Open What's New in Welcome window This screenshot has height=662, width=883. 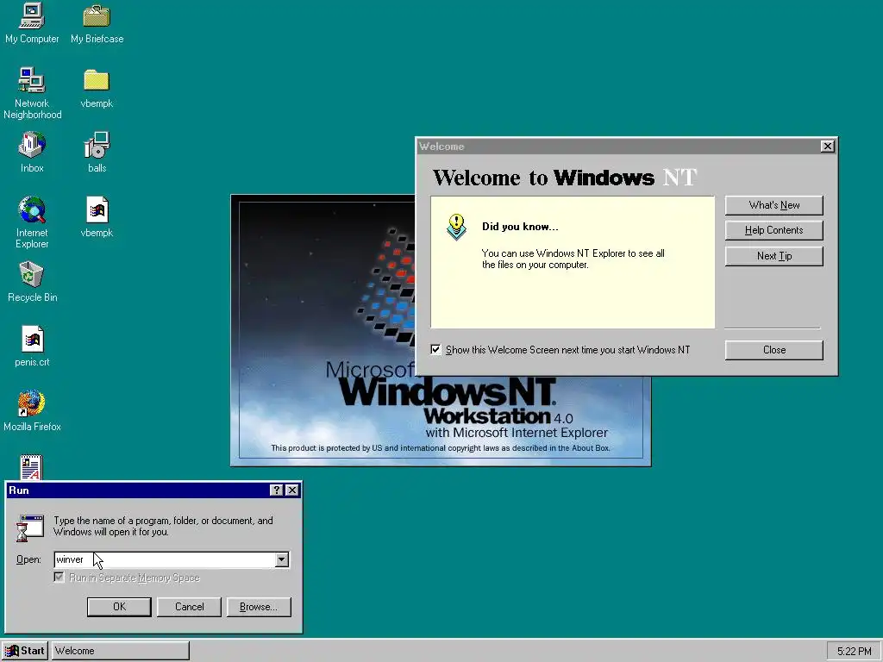[x=773, y=205]
